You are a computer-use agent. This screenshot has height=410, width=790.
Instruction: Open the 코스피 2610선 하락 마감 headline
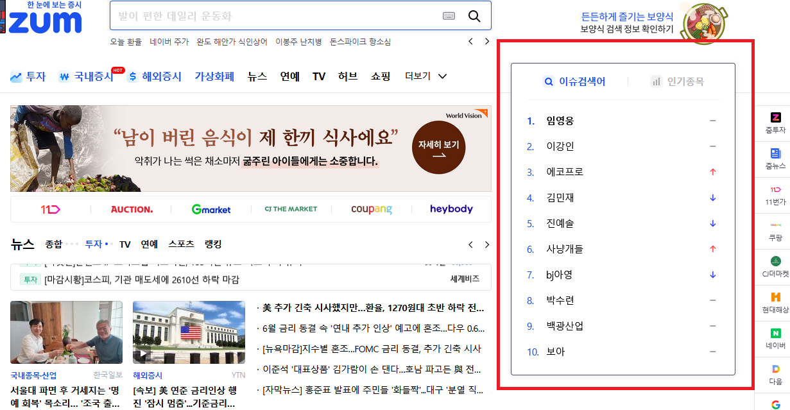[x=142, y=280]
